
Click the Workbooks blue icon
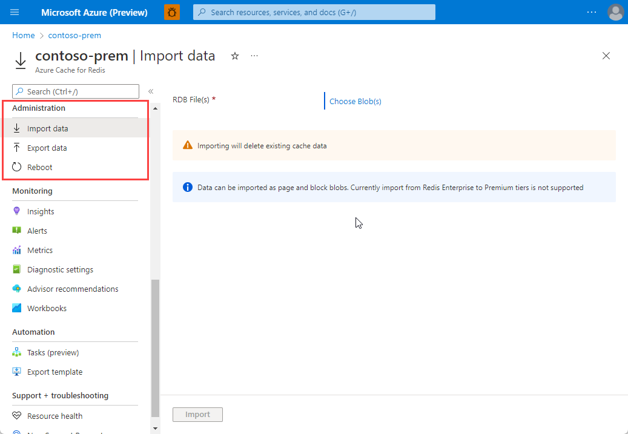tap(16, 308)
